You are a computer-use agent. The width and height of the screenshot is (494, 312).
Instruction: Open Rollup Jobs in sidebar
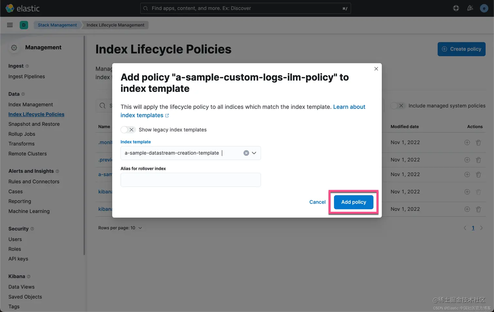coord(22,134)
